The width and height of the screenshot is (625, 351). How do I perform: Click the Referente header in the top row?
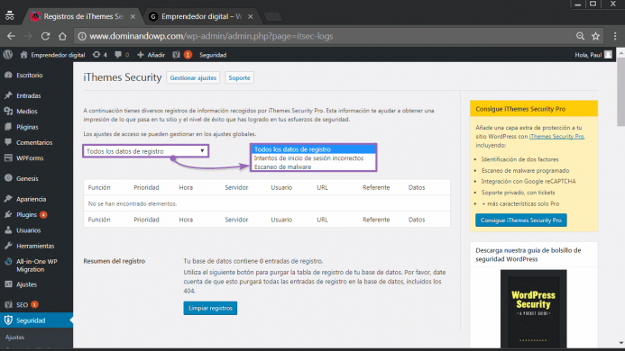pyautogui.click(x=376, y=187)
